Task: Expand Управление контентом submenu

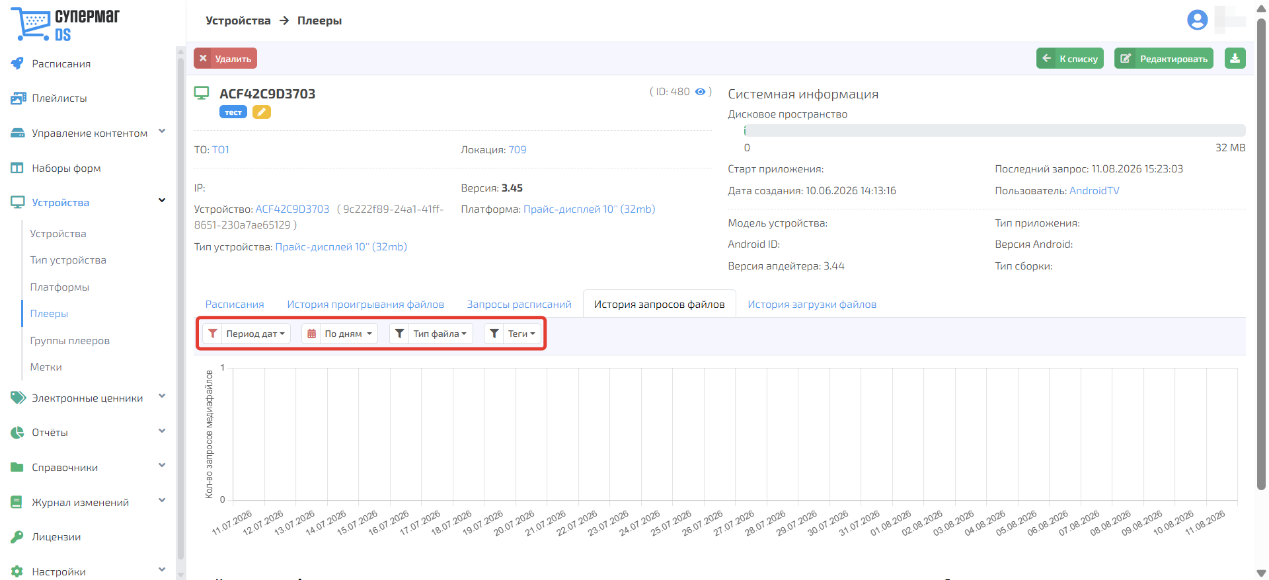Action: tap(162, 131)
